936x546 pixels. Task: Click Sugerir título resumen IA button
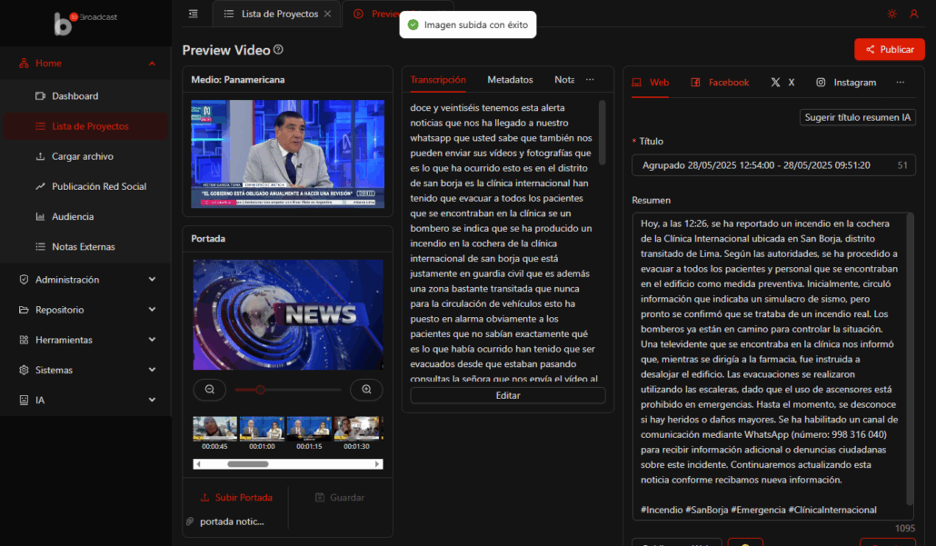click(857, 117)
